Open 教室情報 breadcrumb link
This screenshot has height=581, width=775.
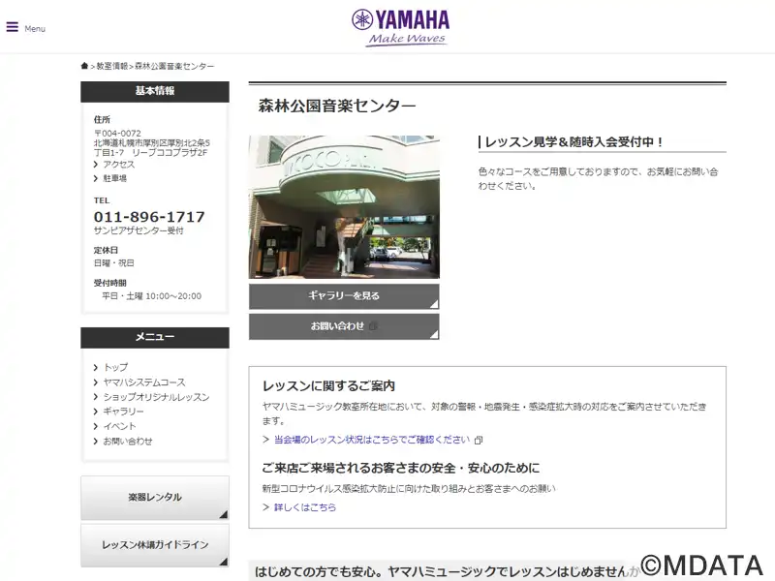111,66
